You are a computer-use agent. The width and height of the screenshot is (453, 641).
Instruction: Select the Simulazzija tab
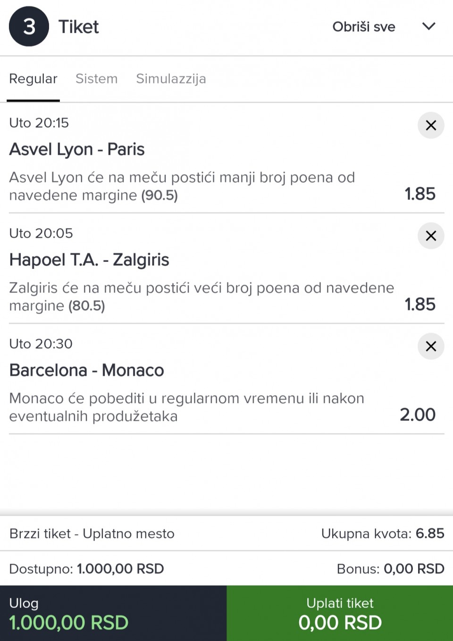pos(171,78)
